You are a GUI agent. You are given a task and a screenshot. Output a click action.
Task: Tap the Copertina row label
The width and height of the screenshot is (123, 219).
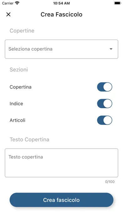[x=20, y=87]
